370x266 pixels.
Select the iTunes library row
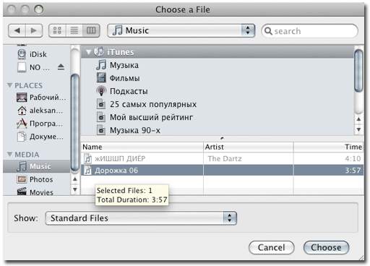[218, 52]
